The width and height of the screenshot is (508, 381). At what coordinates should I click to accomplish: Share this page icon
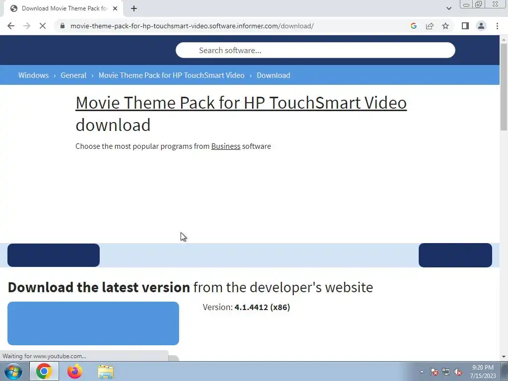click(430, 26)
